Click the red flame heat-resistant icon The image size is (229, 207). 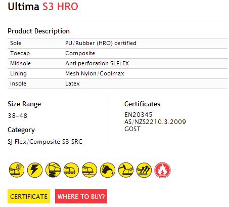(x=162, y=170)
